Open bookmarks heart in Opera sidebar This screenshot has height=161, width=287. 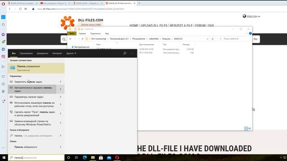click(3, 76)
